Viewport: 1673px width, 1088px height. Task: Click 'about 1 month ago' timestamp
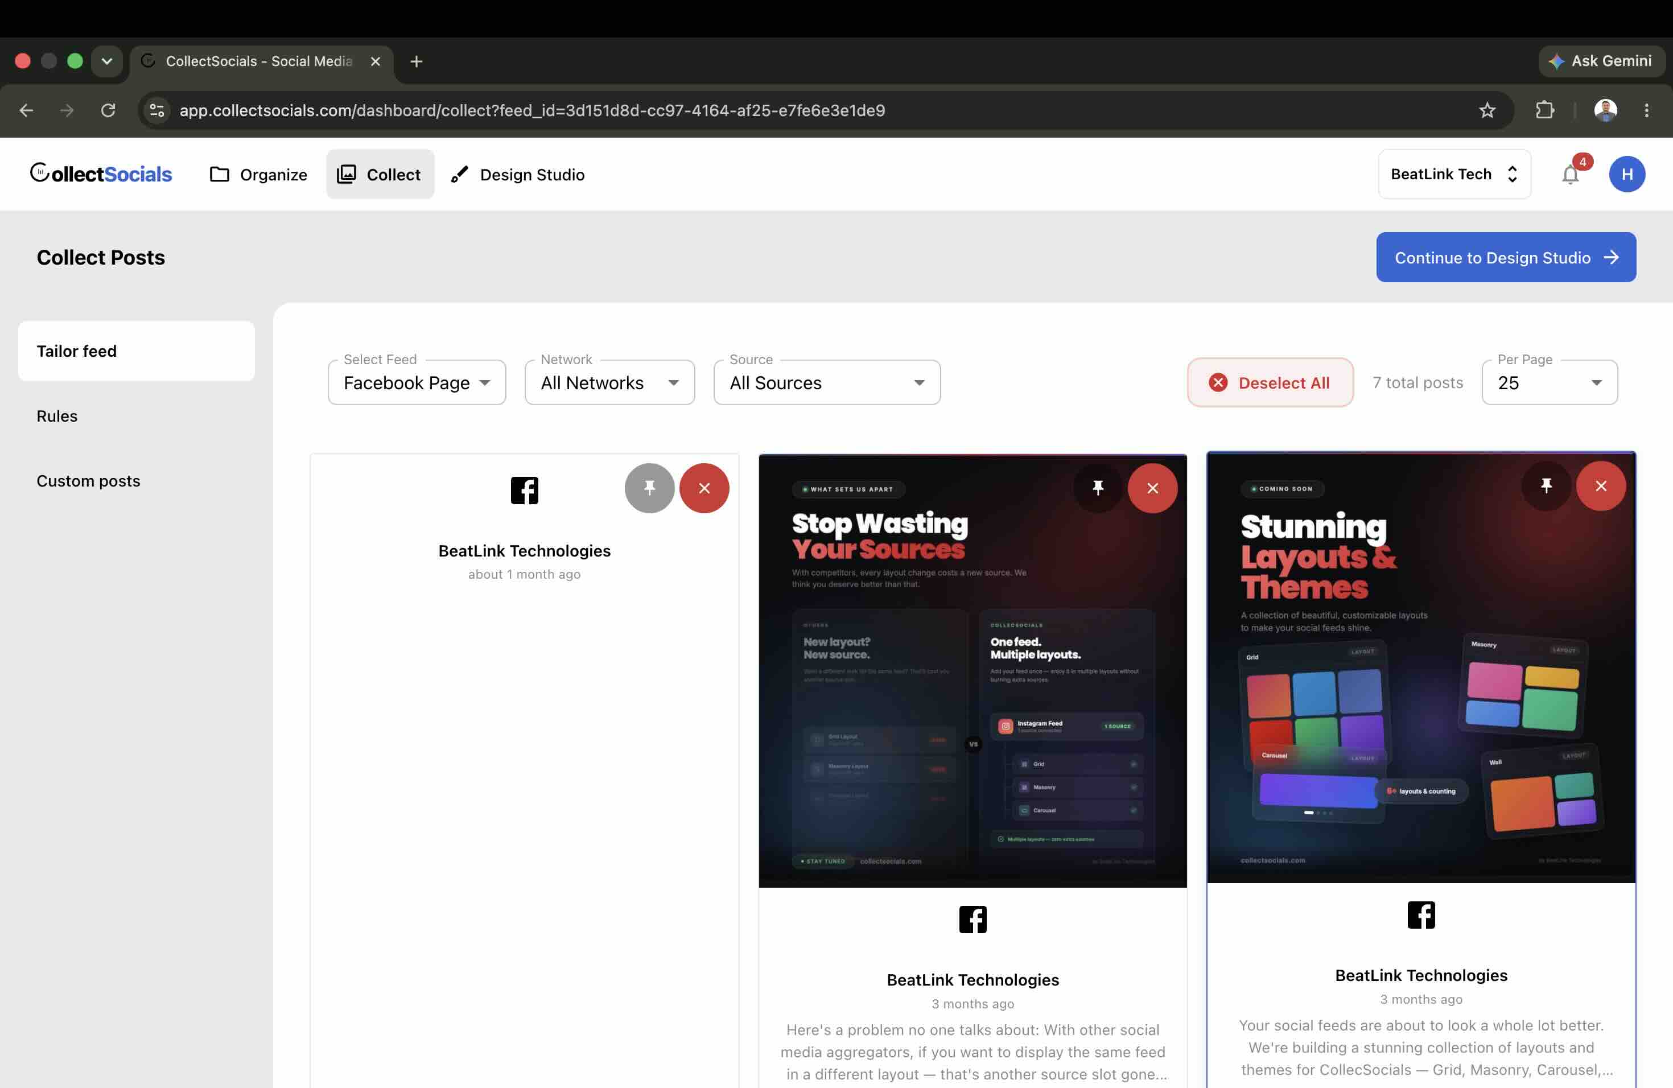[x=525, y=574]
